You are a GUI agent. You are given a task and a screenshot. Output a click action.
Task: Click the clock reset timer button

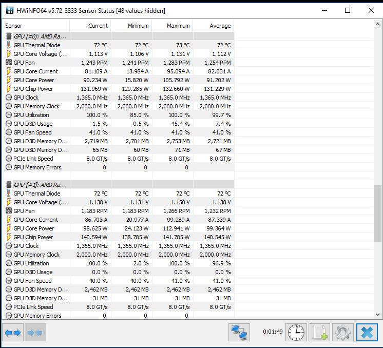pos(296,333)
